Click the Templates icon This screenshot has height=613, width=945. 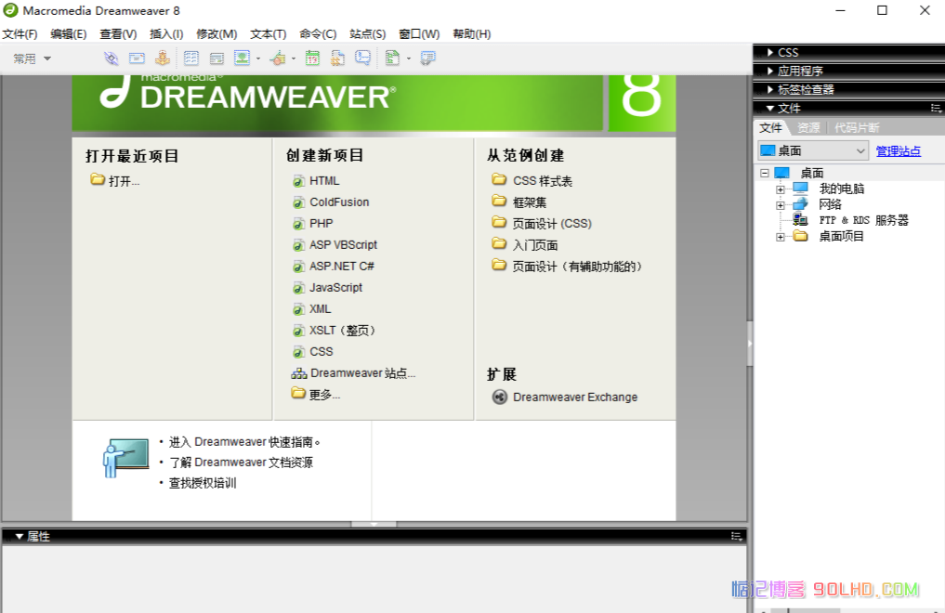coord(392,59)
